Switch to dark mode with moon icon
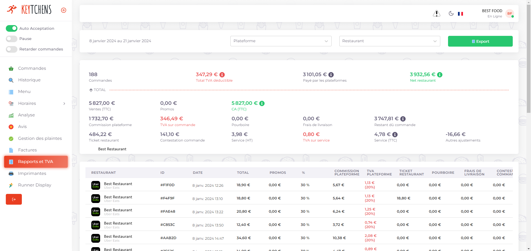 pos(451,14)
